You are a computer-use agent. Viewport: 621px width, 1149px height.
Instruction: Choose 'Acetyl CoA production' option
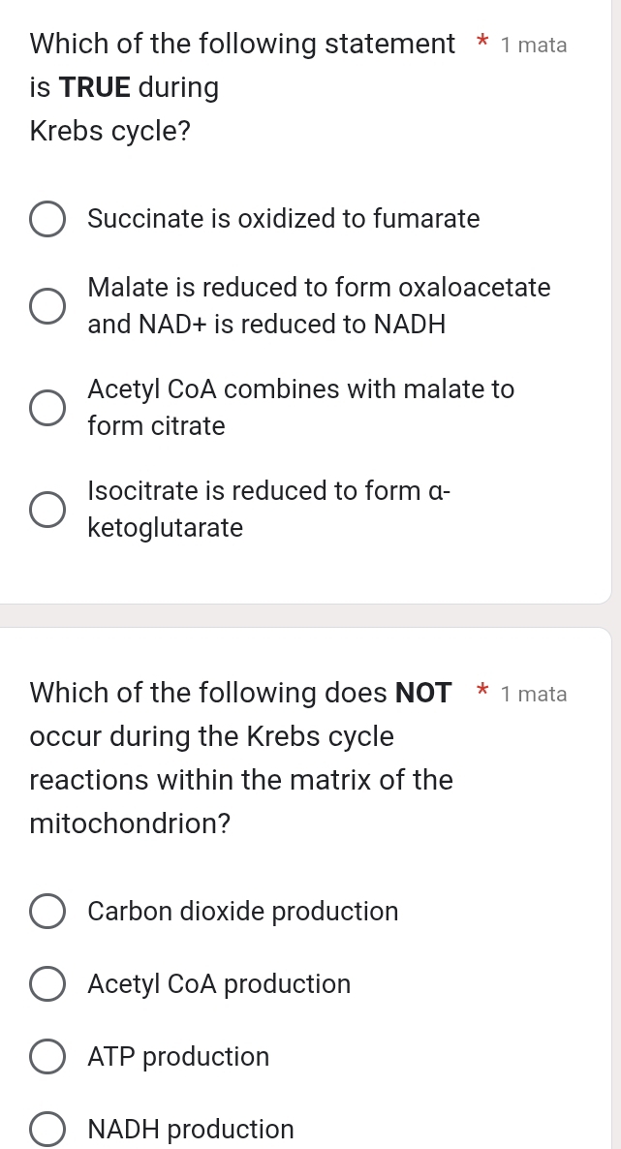coord(47,983)
